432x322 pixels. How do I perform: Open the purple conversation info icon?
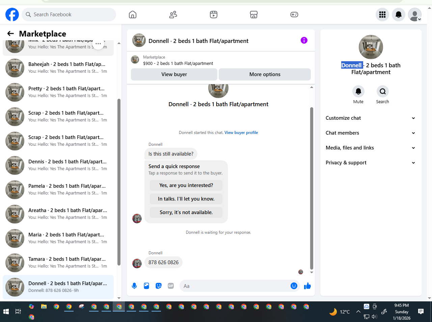coord(304,41)
